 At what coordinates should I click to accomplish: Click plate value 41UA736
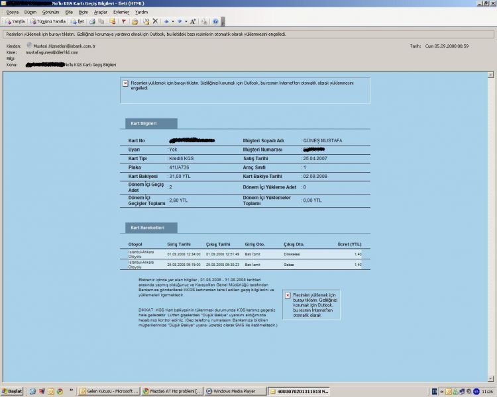pos(179,167)
